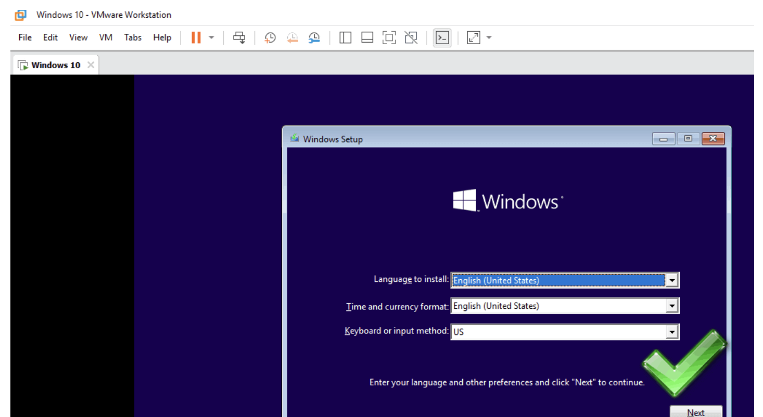
Task: Click the Windows Setup title bar icon
Action: [295, 138]
